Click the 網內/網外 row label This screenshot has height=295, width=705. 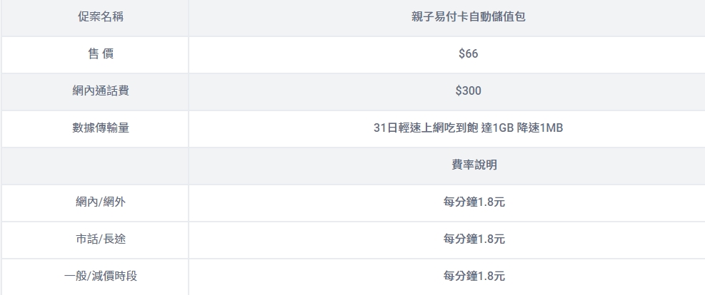100,202
